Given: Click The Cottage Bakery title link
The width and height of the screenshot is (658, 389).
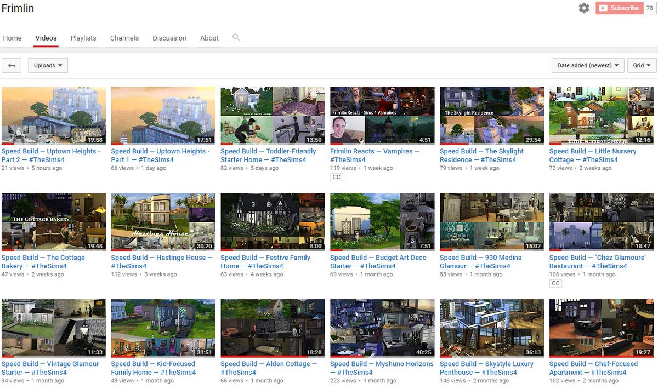Looking at the screenshot, I should (x=43, y=262).
